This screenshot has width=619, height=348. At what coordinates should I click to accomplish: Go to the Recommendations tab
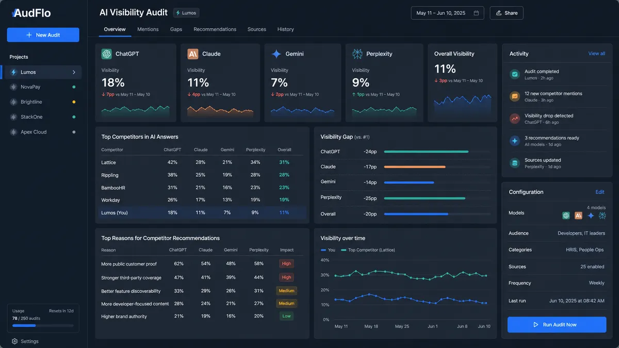215,29
